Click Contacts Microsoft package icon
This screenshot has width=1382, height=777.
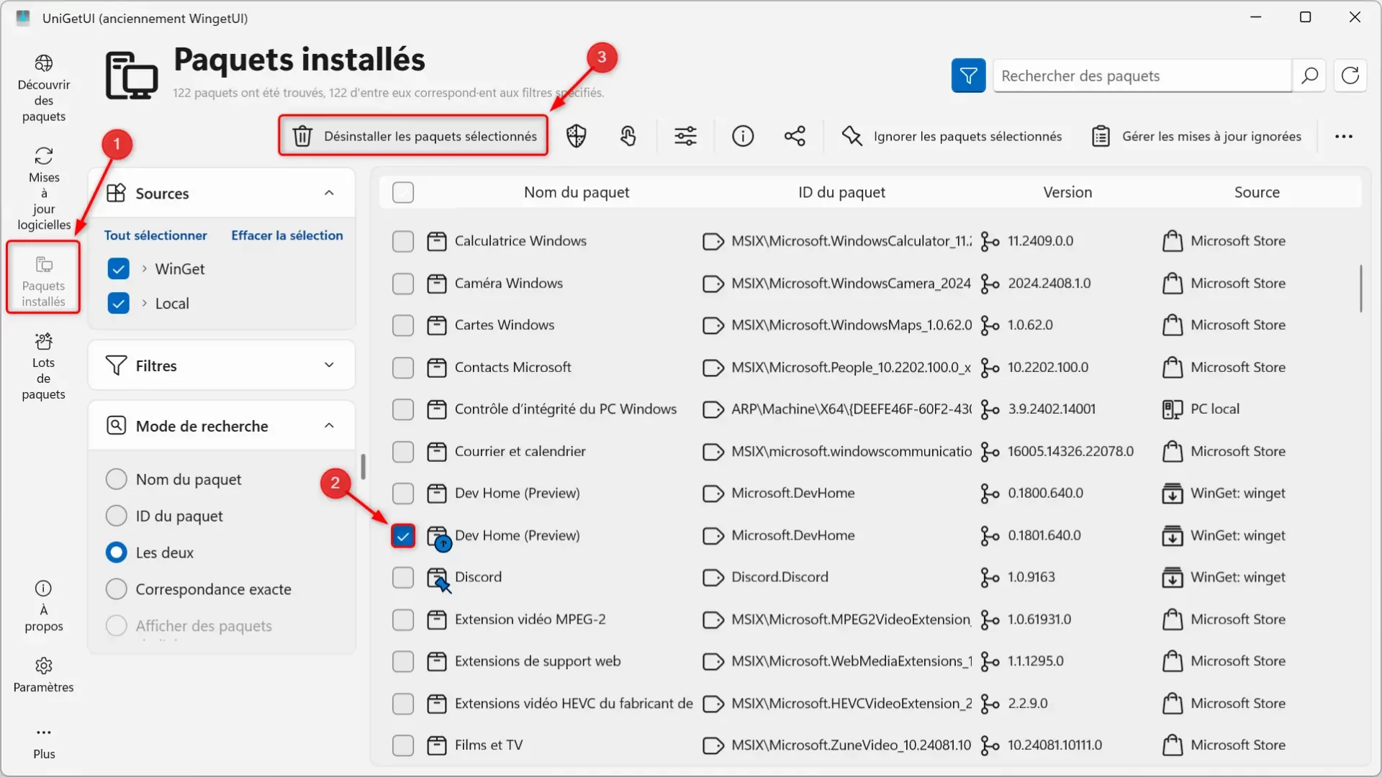click(x=437, y=368)
